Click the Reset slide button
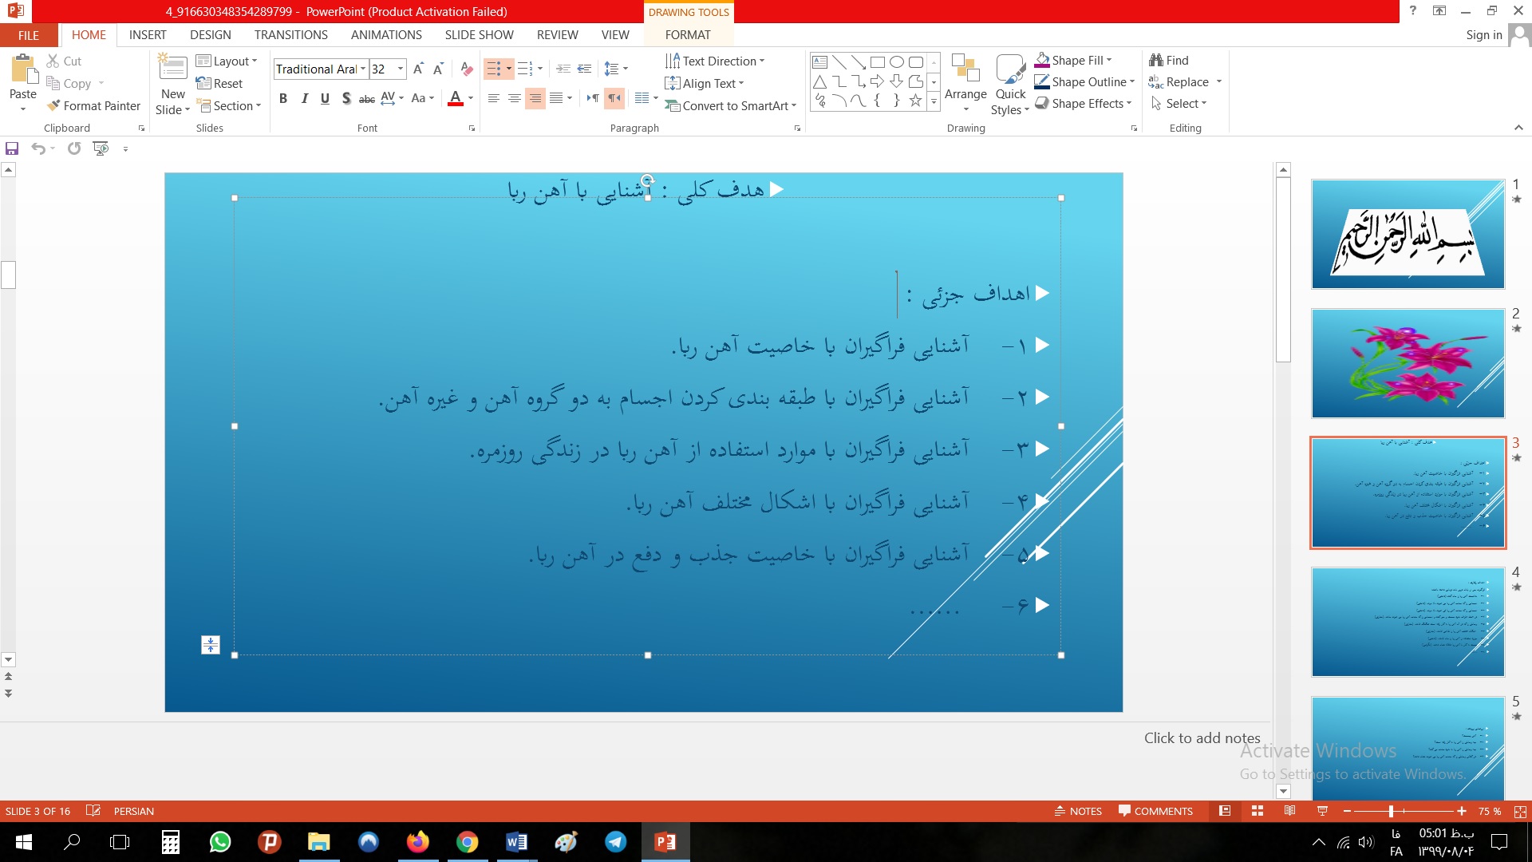 click(219, 83)
